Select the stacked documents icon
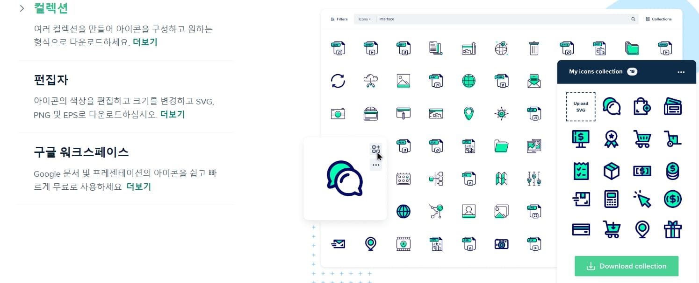The height and width of the screenshot is (283, 699). 436,48
